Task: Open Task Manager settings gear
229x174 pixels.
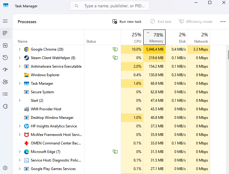Action: (x=5, y=168)
